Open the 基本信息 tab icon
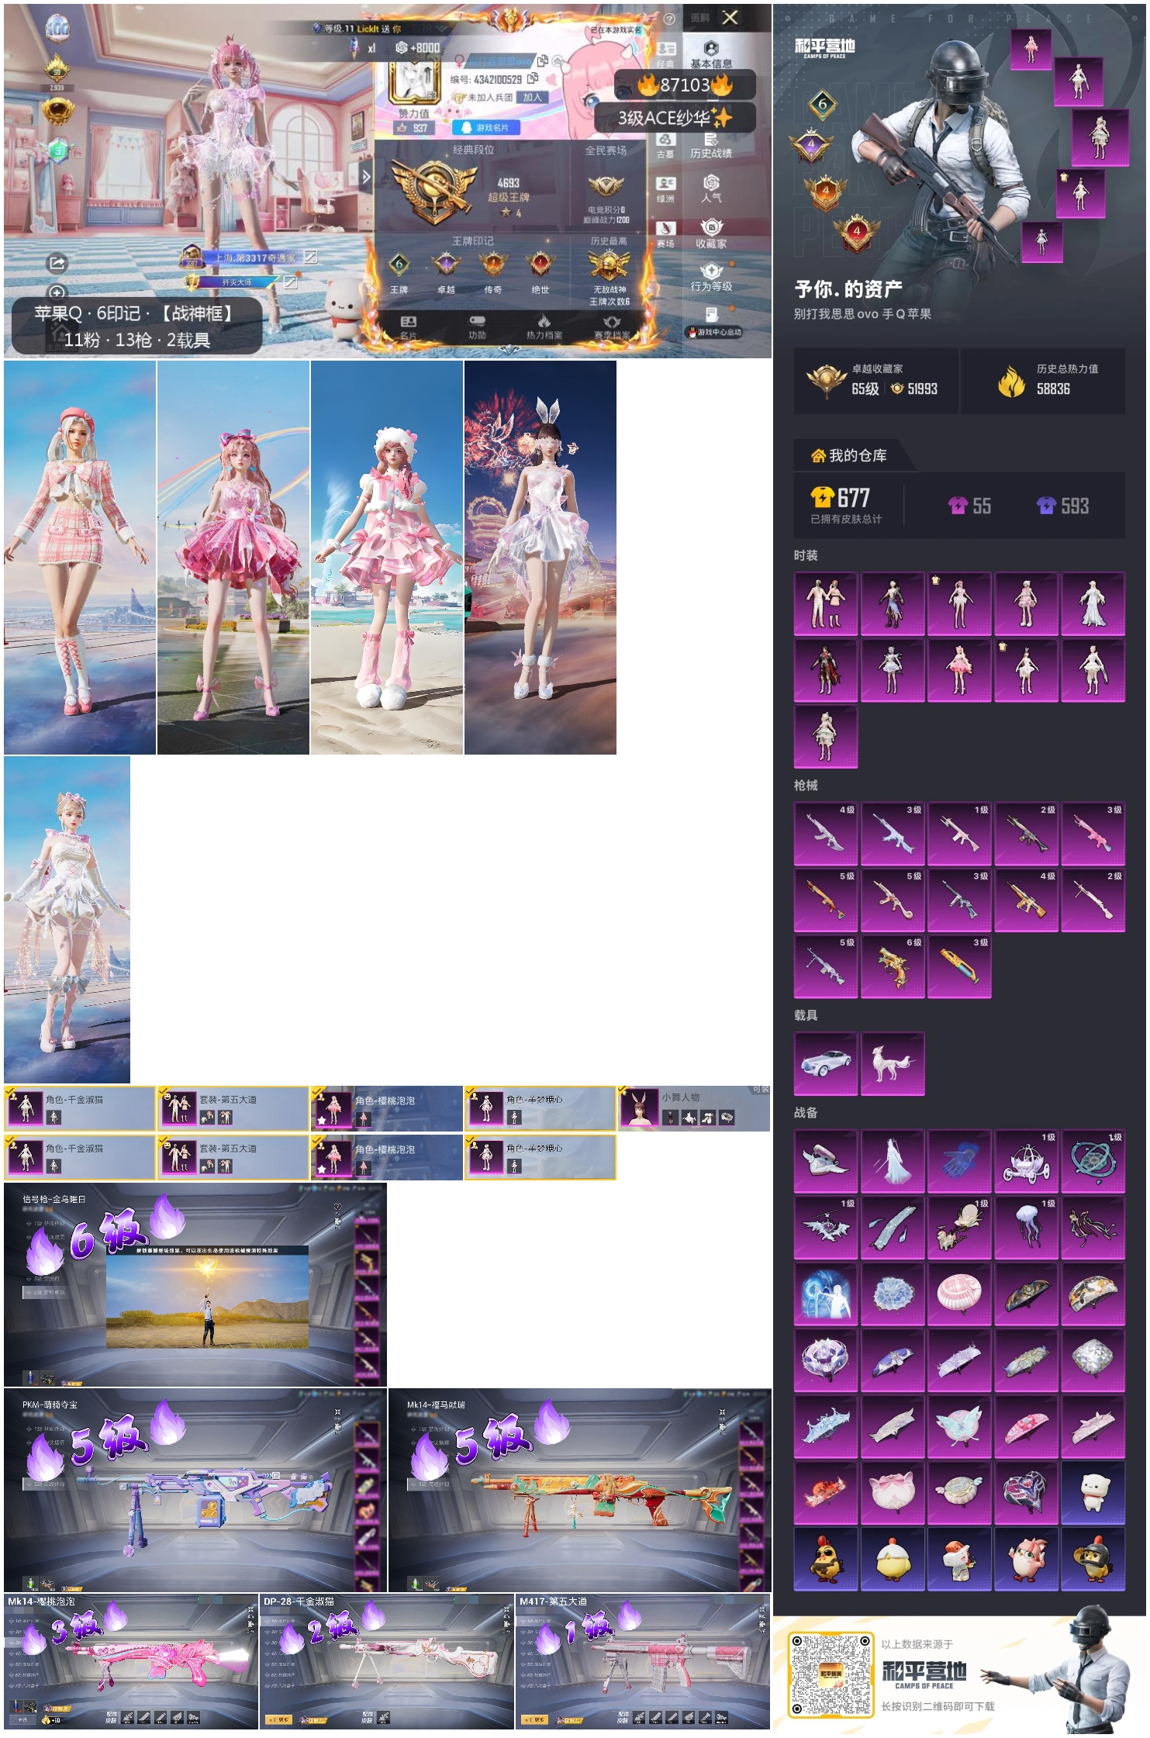Image resolution: width=1150 pixels, height=1738 pixels. pyautogui.click(x=710, y=50)
